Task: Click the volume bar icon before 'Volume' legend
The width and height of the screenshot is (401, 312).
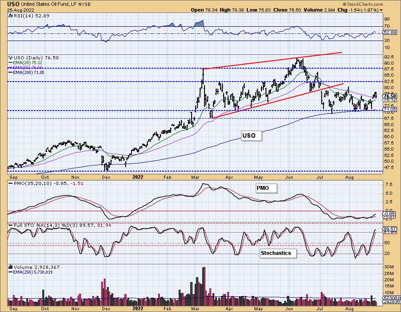Action: pos(11,267)
